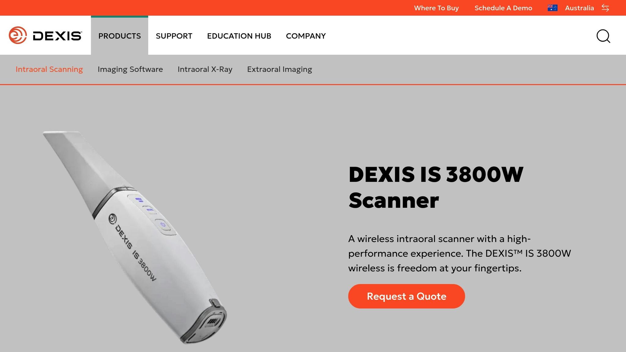Open the search magnifier icon
The height and width of the screenshot is (352, 626).
click(x=603, y=36)
